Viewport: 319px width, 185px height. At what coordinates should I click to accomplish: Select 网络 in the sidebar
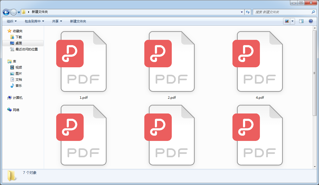click(x=16, y=110)
